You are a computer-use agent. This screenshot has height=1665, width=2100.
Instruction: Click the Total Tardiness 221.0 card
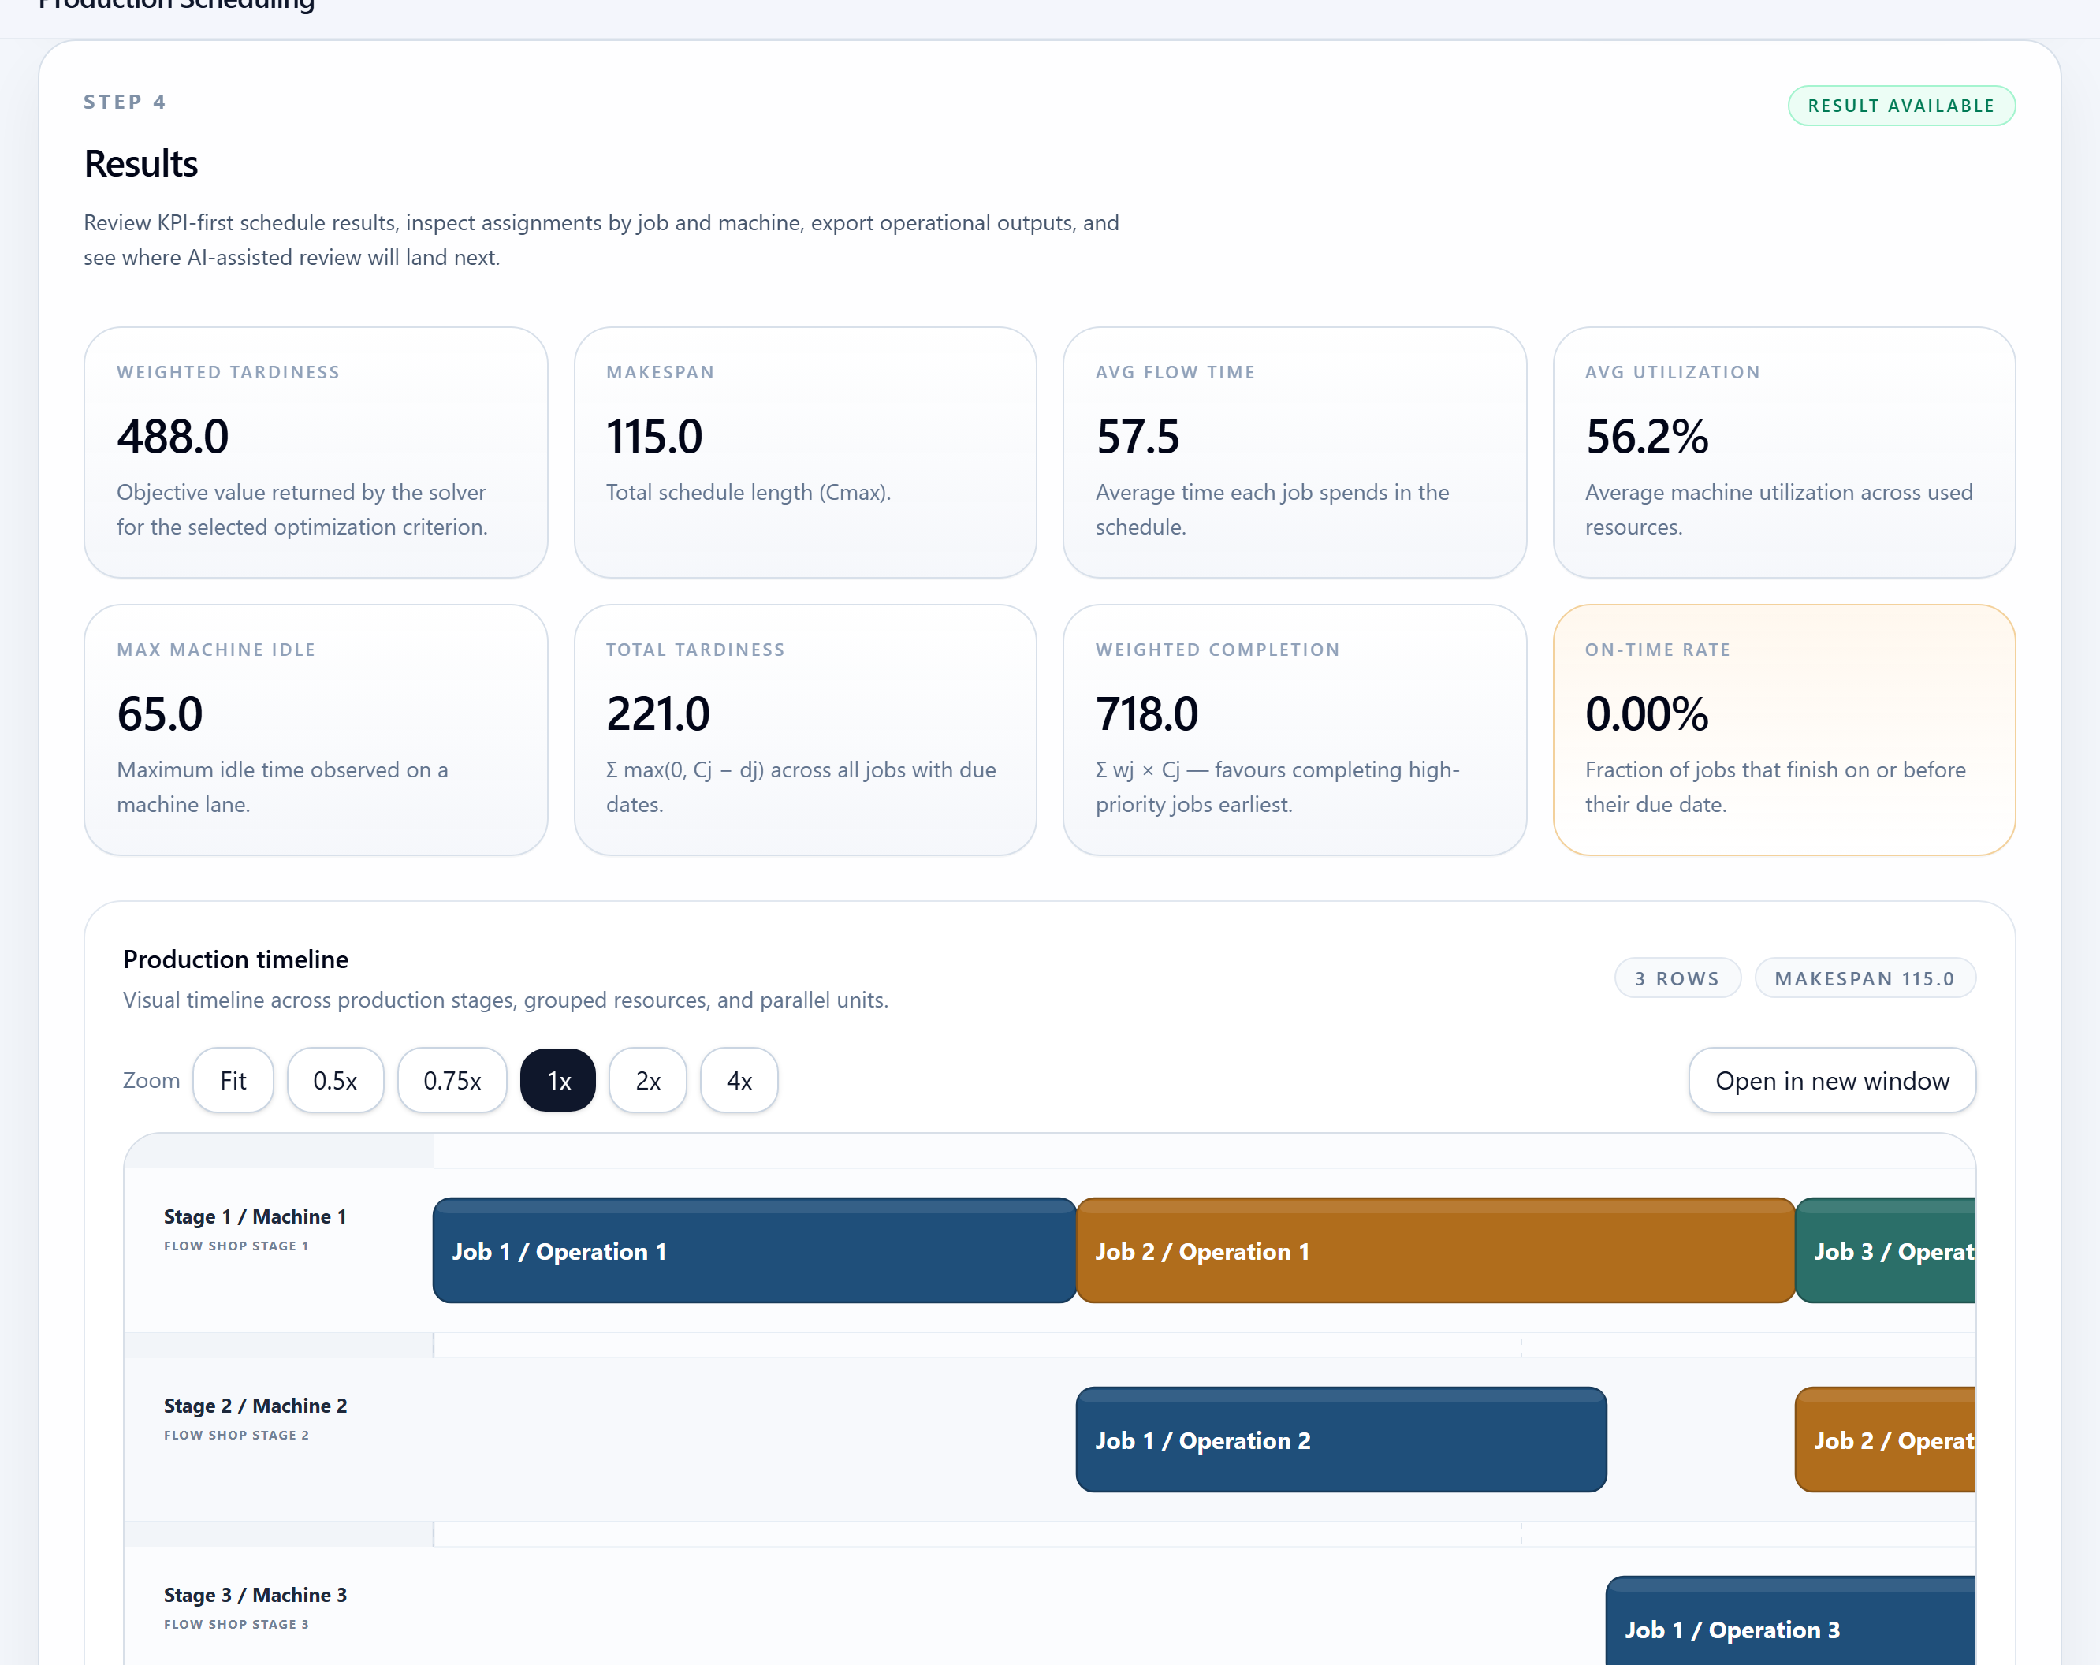point(806,731)
